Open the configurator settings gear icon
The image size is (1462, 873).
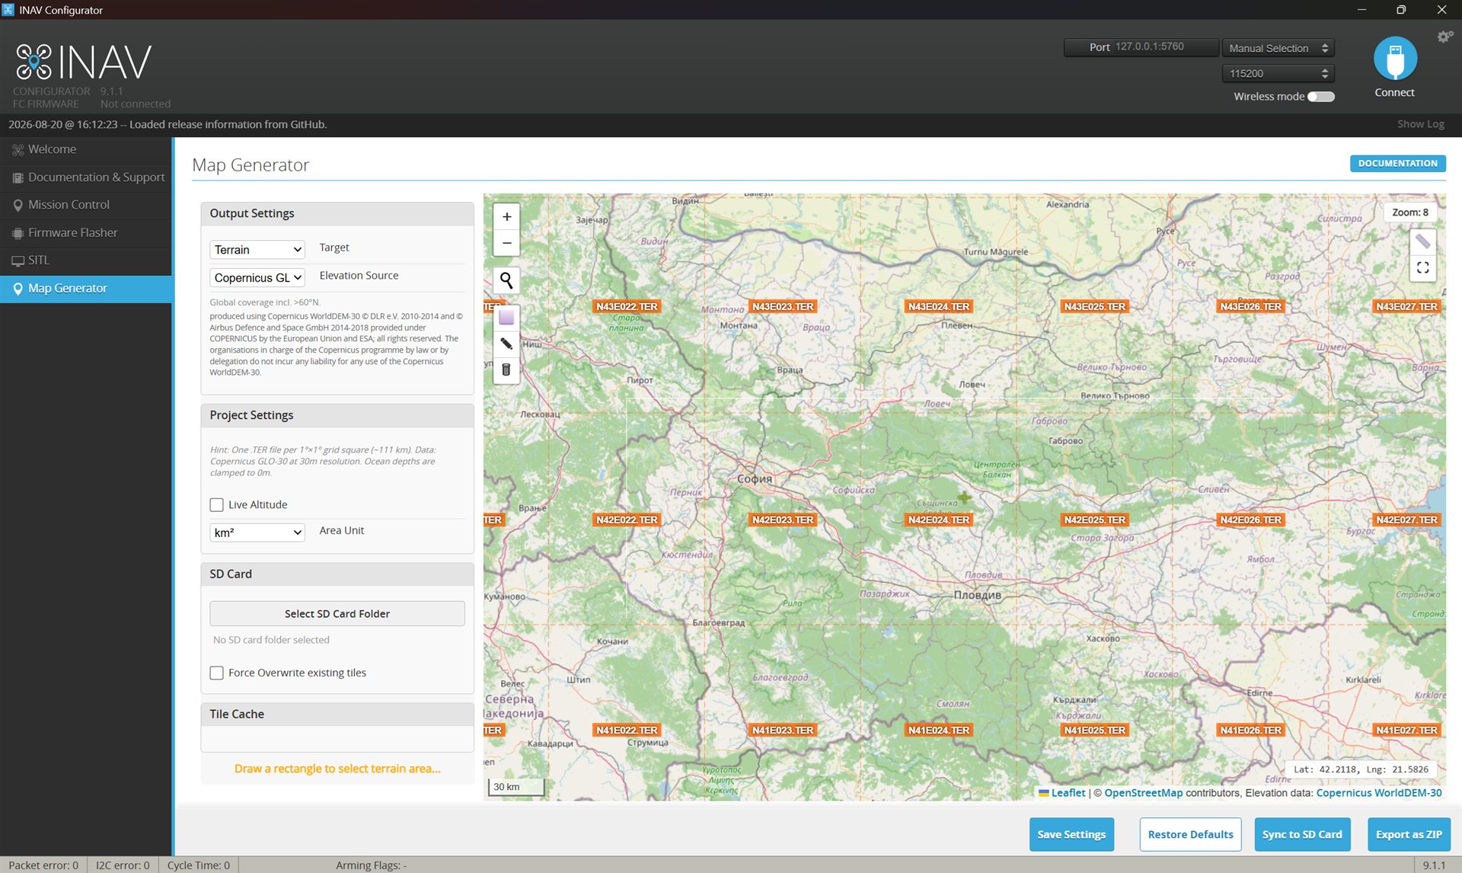point(1444,37)
